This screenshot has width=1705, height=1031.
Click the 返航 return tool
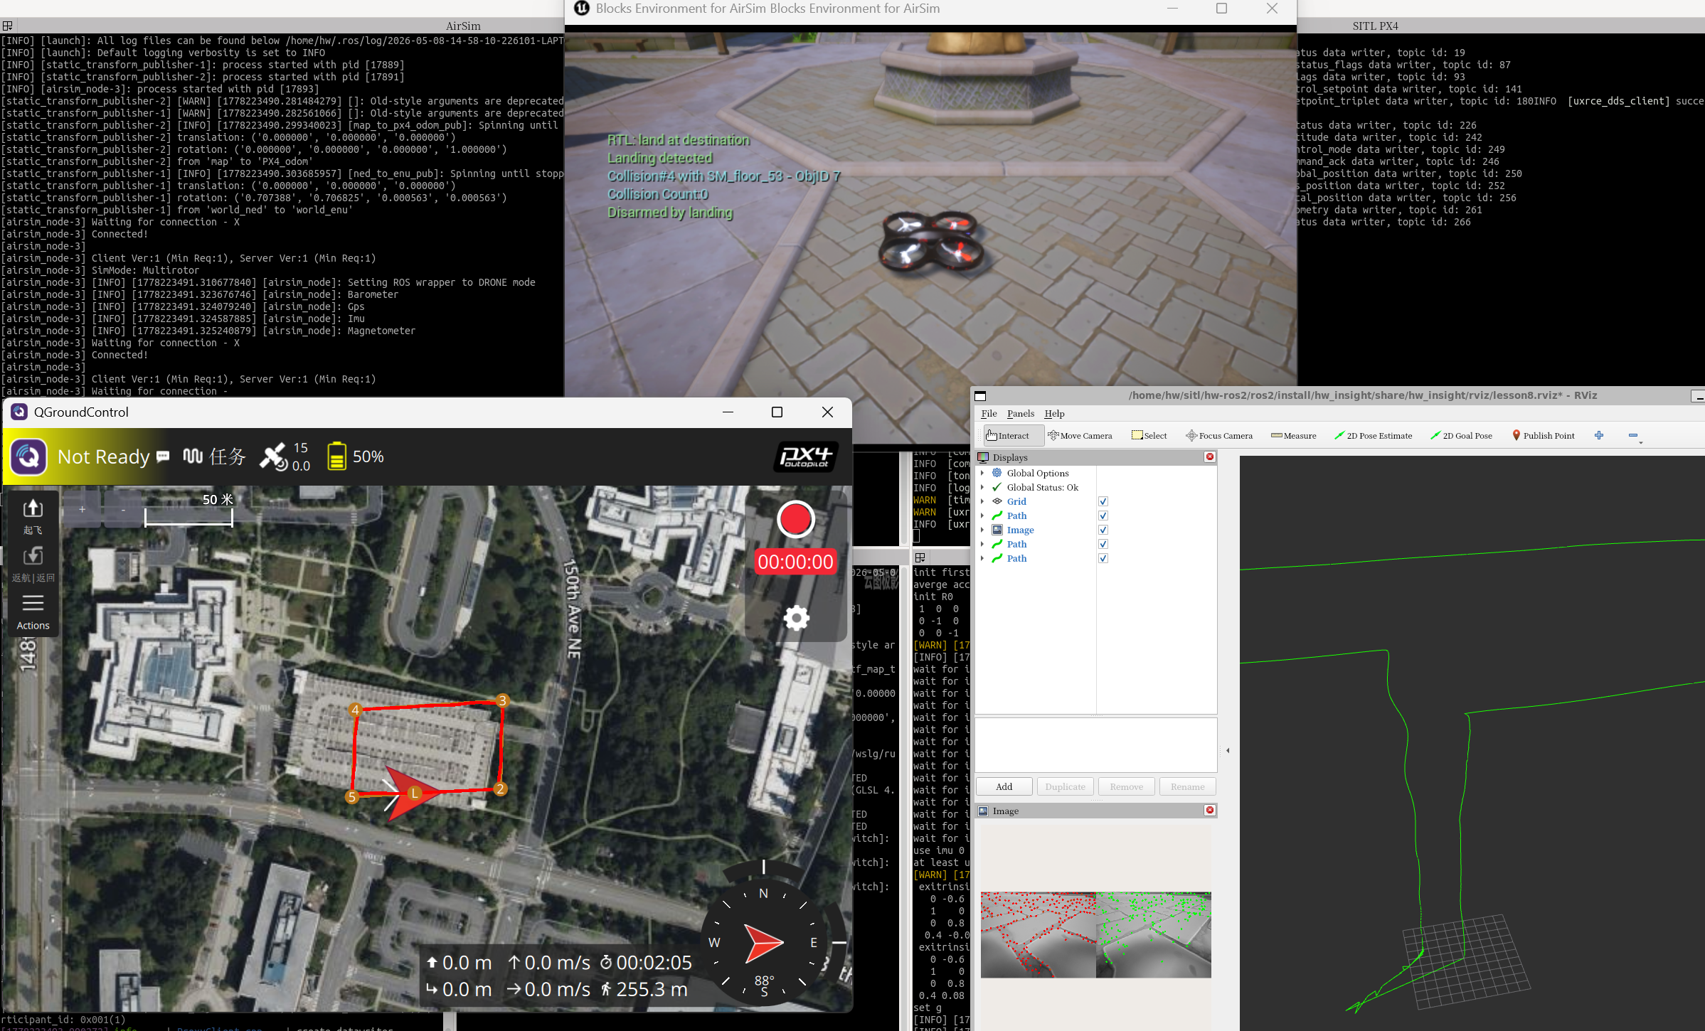(x=33, y=565)
